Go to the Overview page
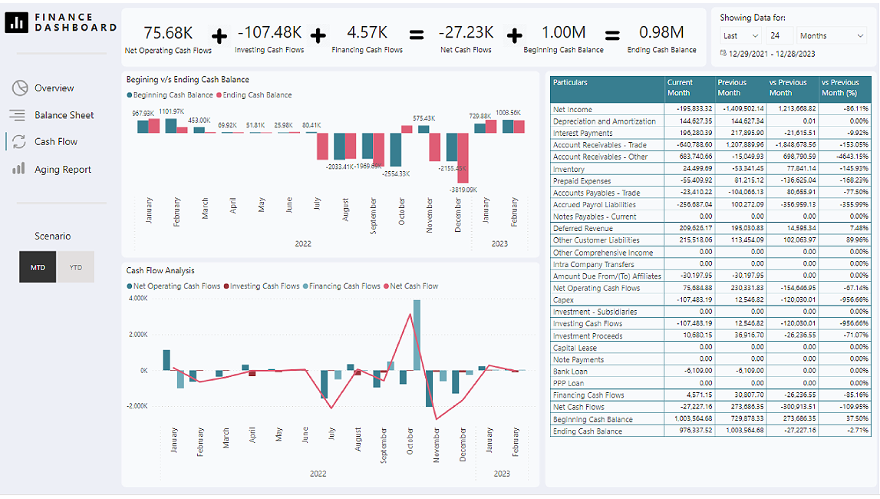880x499 pixels. (54, 88)
